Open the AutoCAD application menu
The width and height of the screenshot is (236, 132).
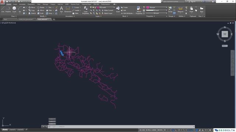click(x=2, y=2)
